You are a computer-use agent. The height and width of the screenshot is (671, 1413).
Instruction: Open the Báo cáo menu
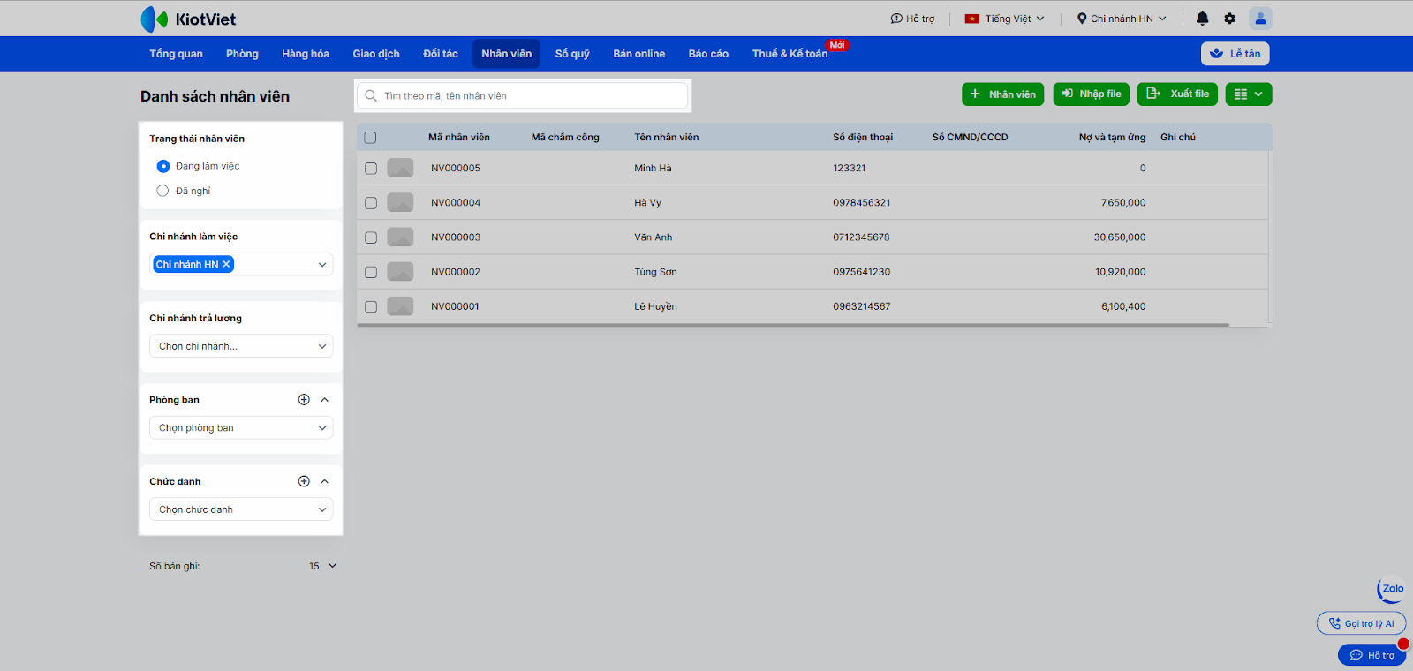(708, 54)
